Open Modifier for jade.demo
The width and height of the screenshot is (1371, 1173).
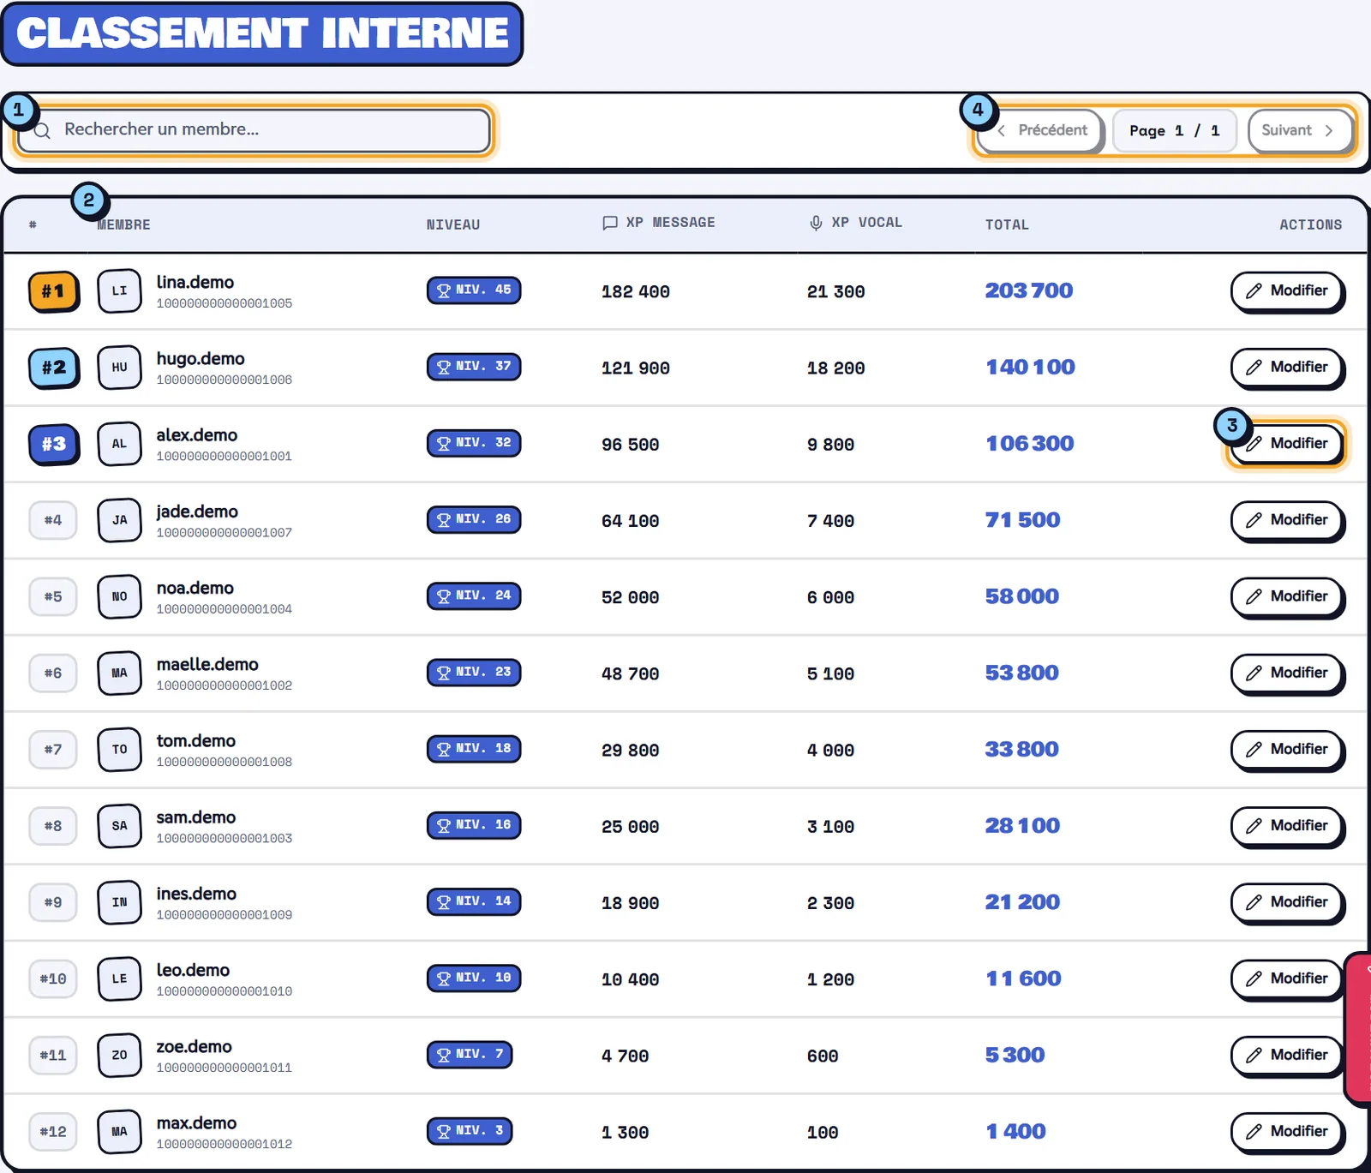click(1286, 520)
